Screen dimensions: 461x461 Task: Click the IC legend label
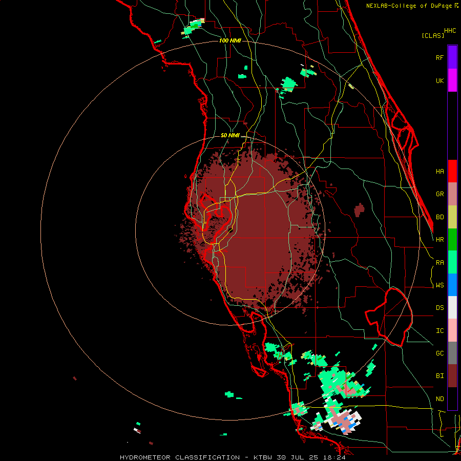coord(439,331)
